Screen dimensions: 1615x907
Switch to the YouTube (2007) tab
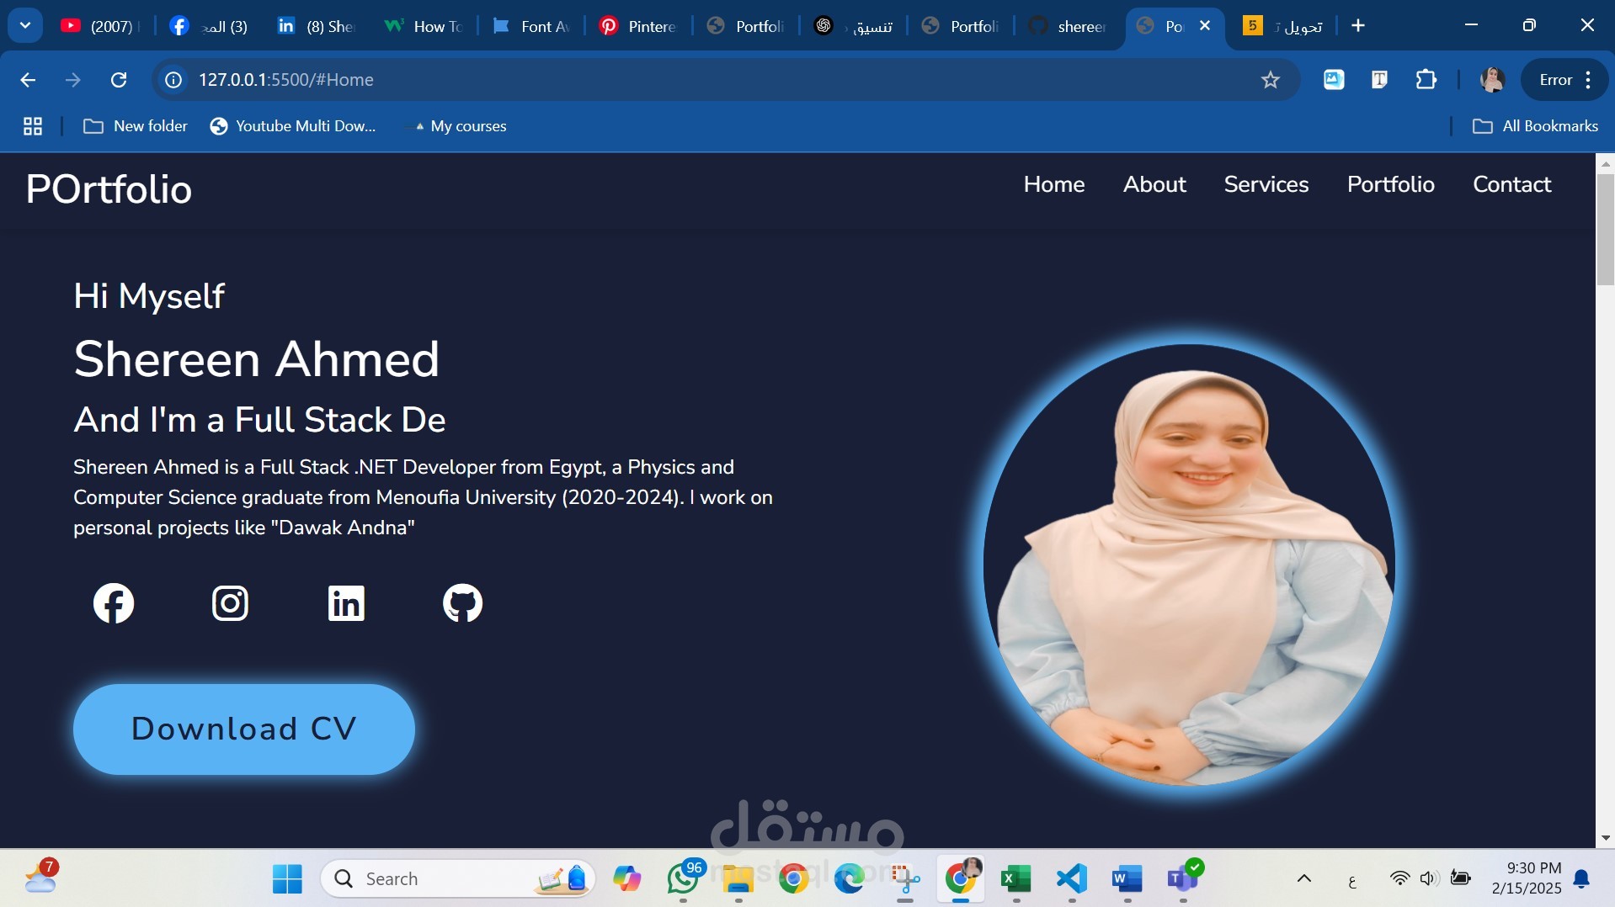[x=100, y=26]
